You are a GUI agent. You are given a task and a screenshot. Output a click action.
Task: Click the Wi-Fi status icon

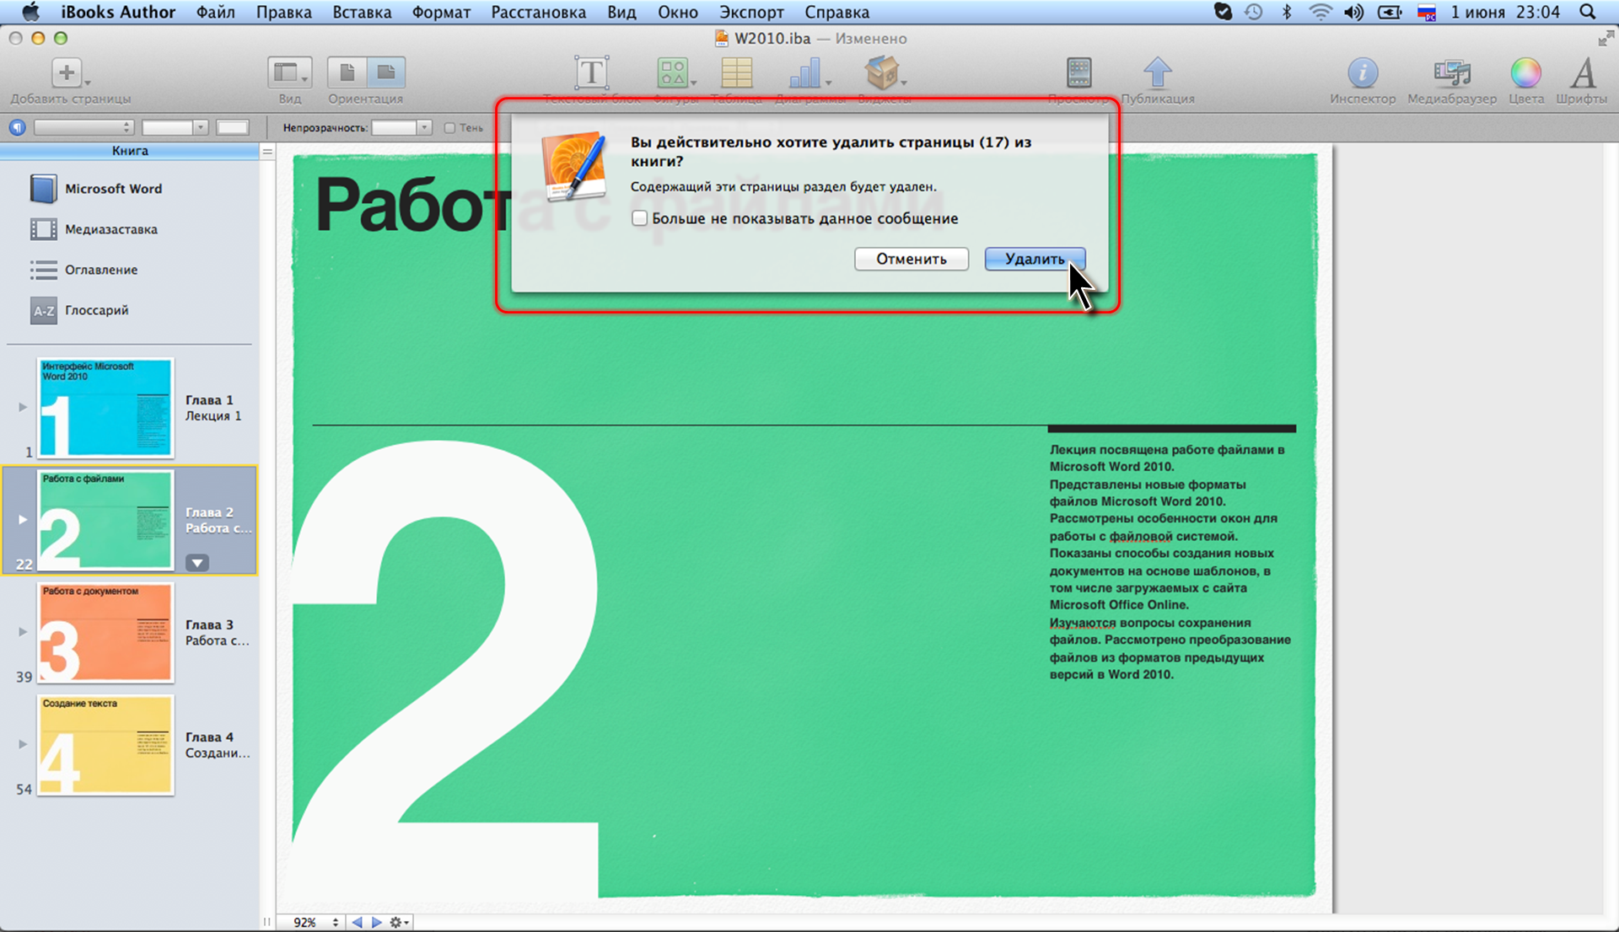point(1320,12)
